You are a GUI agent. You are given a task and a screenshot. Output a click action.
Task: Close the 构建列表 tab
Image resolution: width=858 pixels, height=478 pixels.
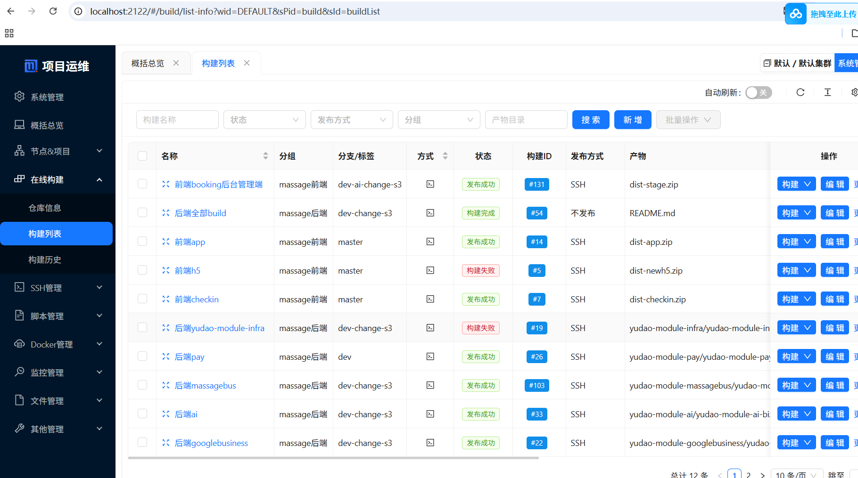point(247,63)
